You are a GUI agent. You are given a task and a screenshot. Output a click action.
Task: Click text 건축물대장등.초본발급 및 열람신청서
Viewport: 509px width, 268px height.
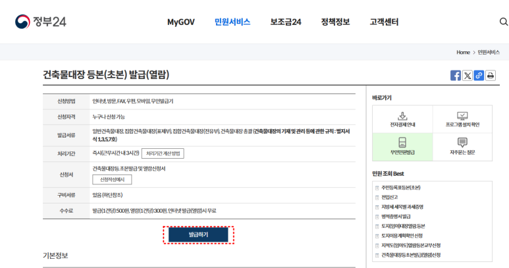129,169
